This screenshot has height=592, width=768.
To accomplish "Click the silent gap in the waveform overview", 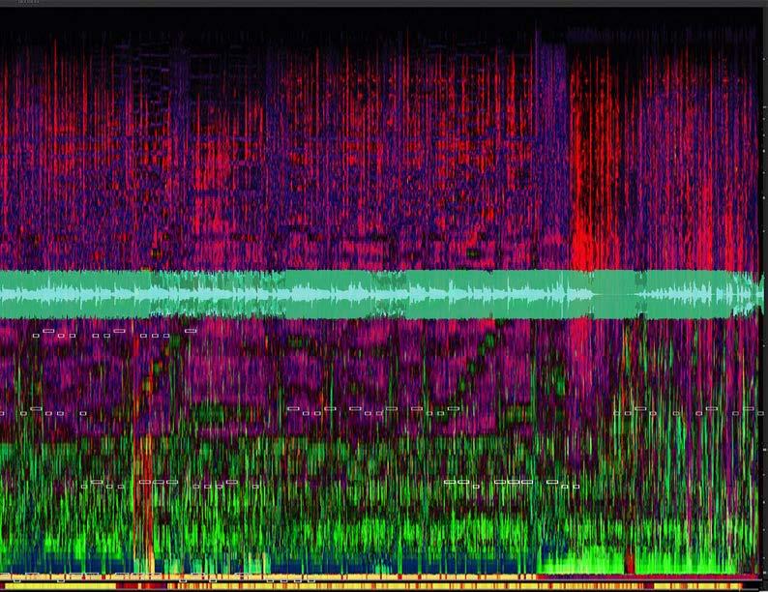I will coord(615,294).
